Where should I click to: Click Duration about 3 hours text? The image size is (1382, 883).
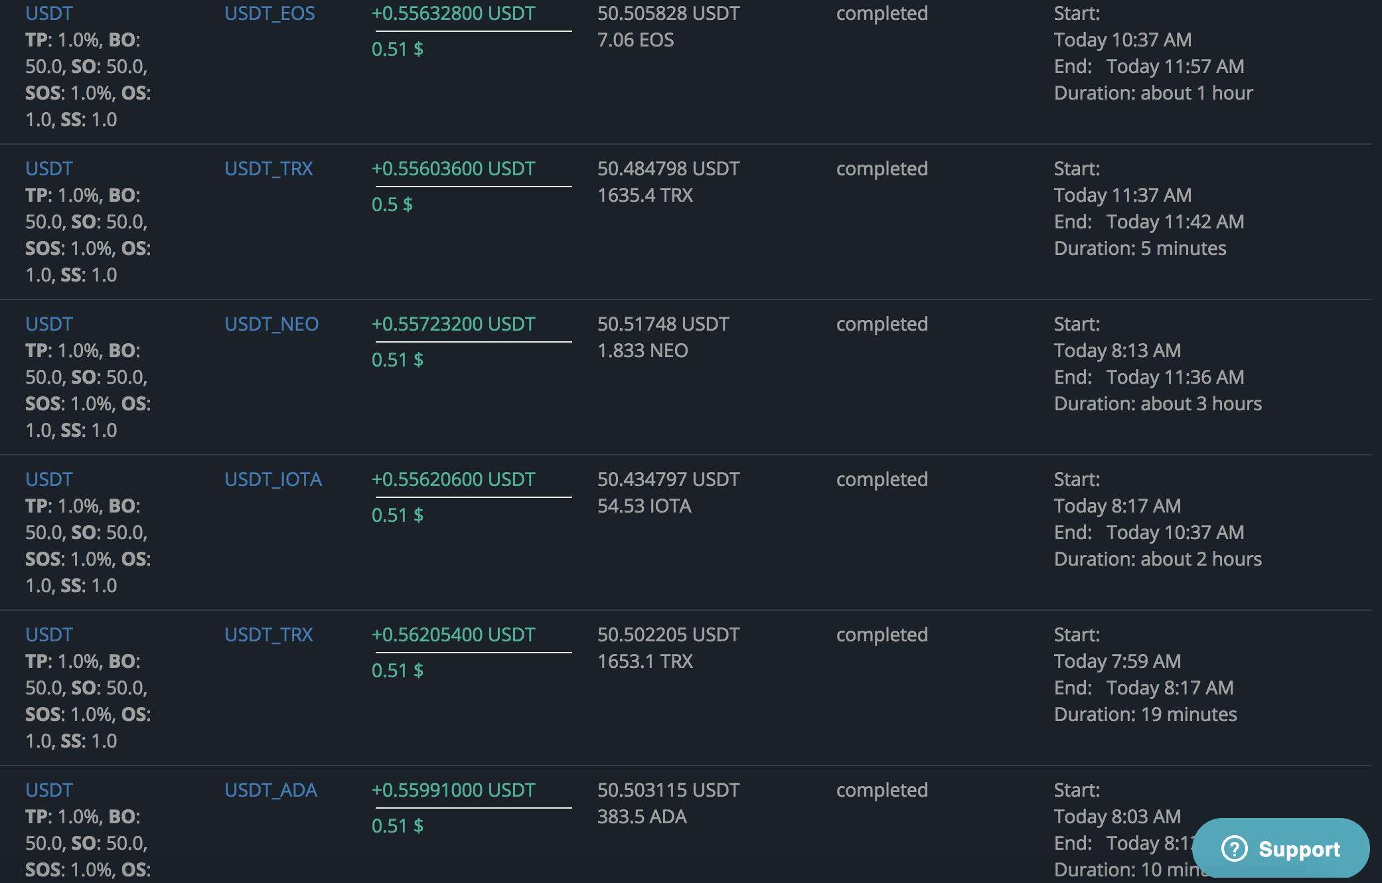[x=1158, y=404]
